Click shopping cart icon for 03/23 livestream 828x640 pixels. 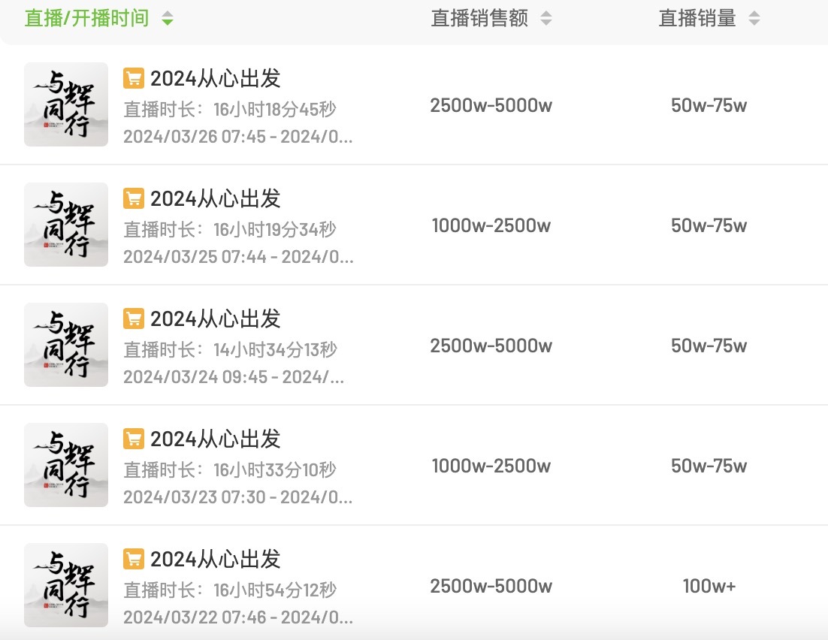coord(133,439)
